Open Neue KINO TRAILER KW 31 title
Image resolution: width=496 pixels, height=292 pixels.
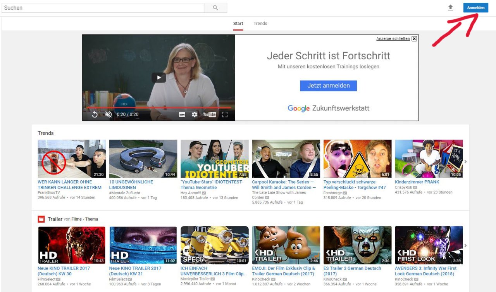[135, 271]
